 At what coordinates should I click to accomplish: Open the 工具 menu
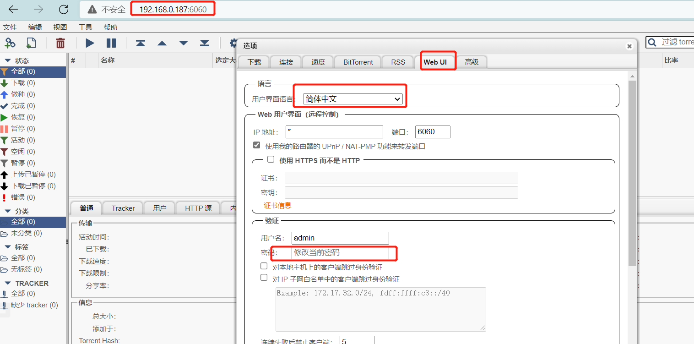pyautogui.click(x=85, y=27)
